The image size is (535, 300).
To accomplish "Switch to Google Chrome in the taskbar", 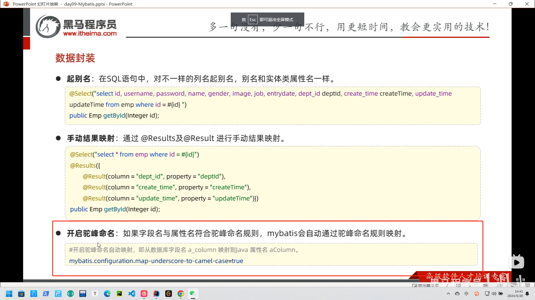I will tap(181, 294).
